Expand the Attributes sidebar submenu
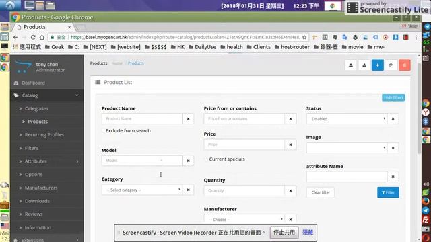 click(47, 161)
